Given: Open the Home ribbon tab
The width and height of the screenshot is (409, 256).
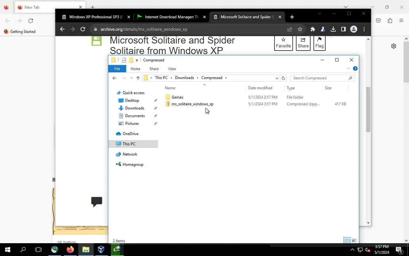Looking at the screenshot, I should pos(135,69).
